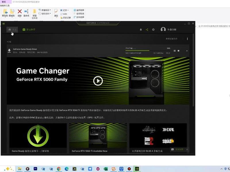Open the GeForce Experience home tab
The height and width of the screenshot is (172, 230).
[12, 30]
